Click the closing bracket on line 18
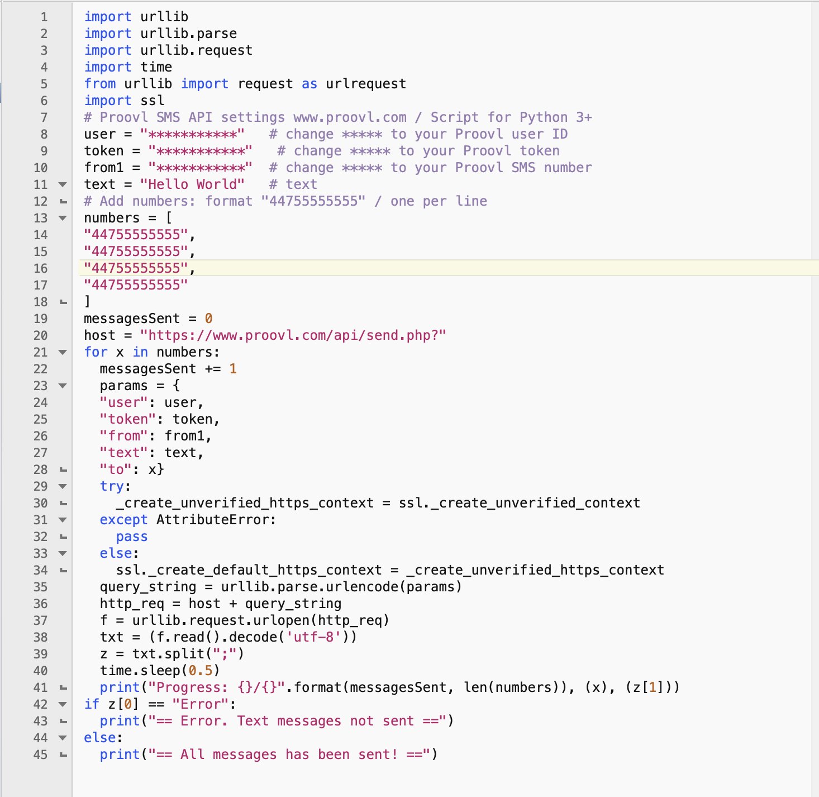This screenshot has height=797, width=819. 87,302
